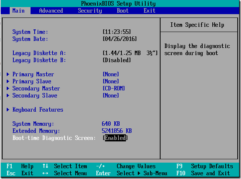Select the Boot-time Diagnostic Screen label
The width and height of the screenshot is (241, 179).
coord(54,138)
